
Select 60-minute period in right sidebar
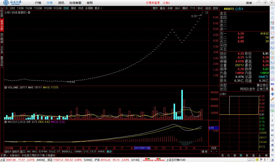(272, 135)
